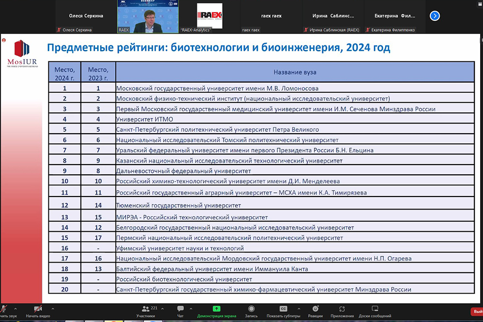483x322 pixels.
Task: Start recording with the Record icon
Action: [x=251, y=309]
